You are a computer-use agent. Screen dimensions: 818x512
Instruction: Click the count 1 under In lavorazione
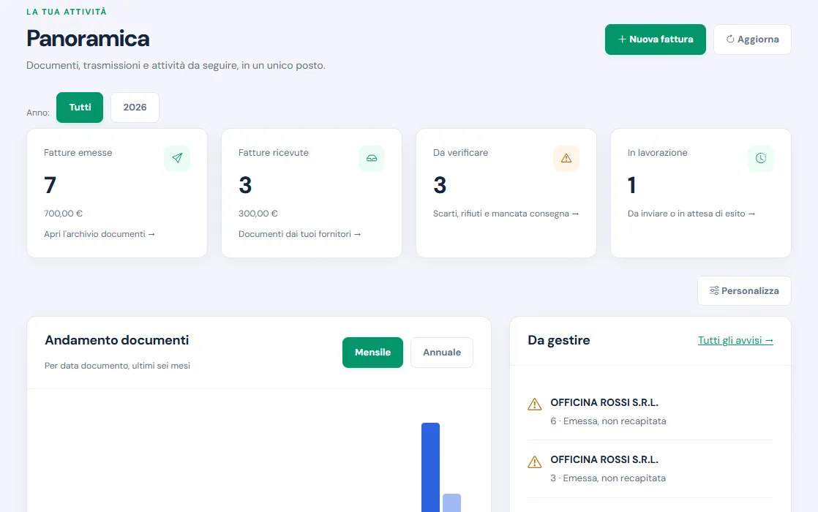[631, 185]
